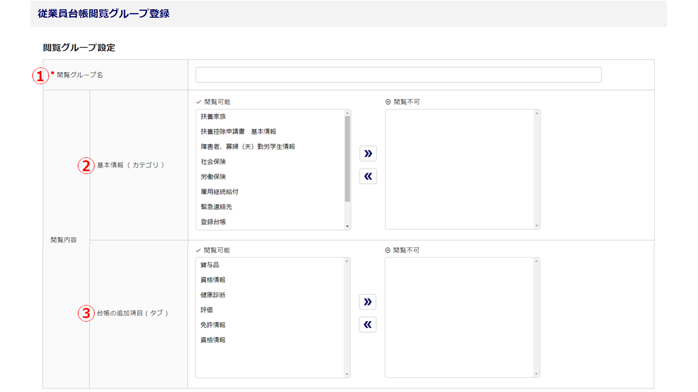698x392 pixels.
Task: Click the scrollbar thumb in 基本情報 閲覧可能 list
Action: 347,159
